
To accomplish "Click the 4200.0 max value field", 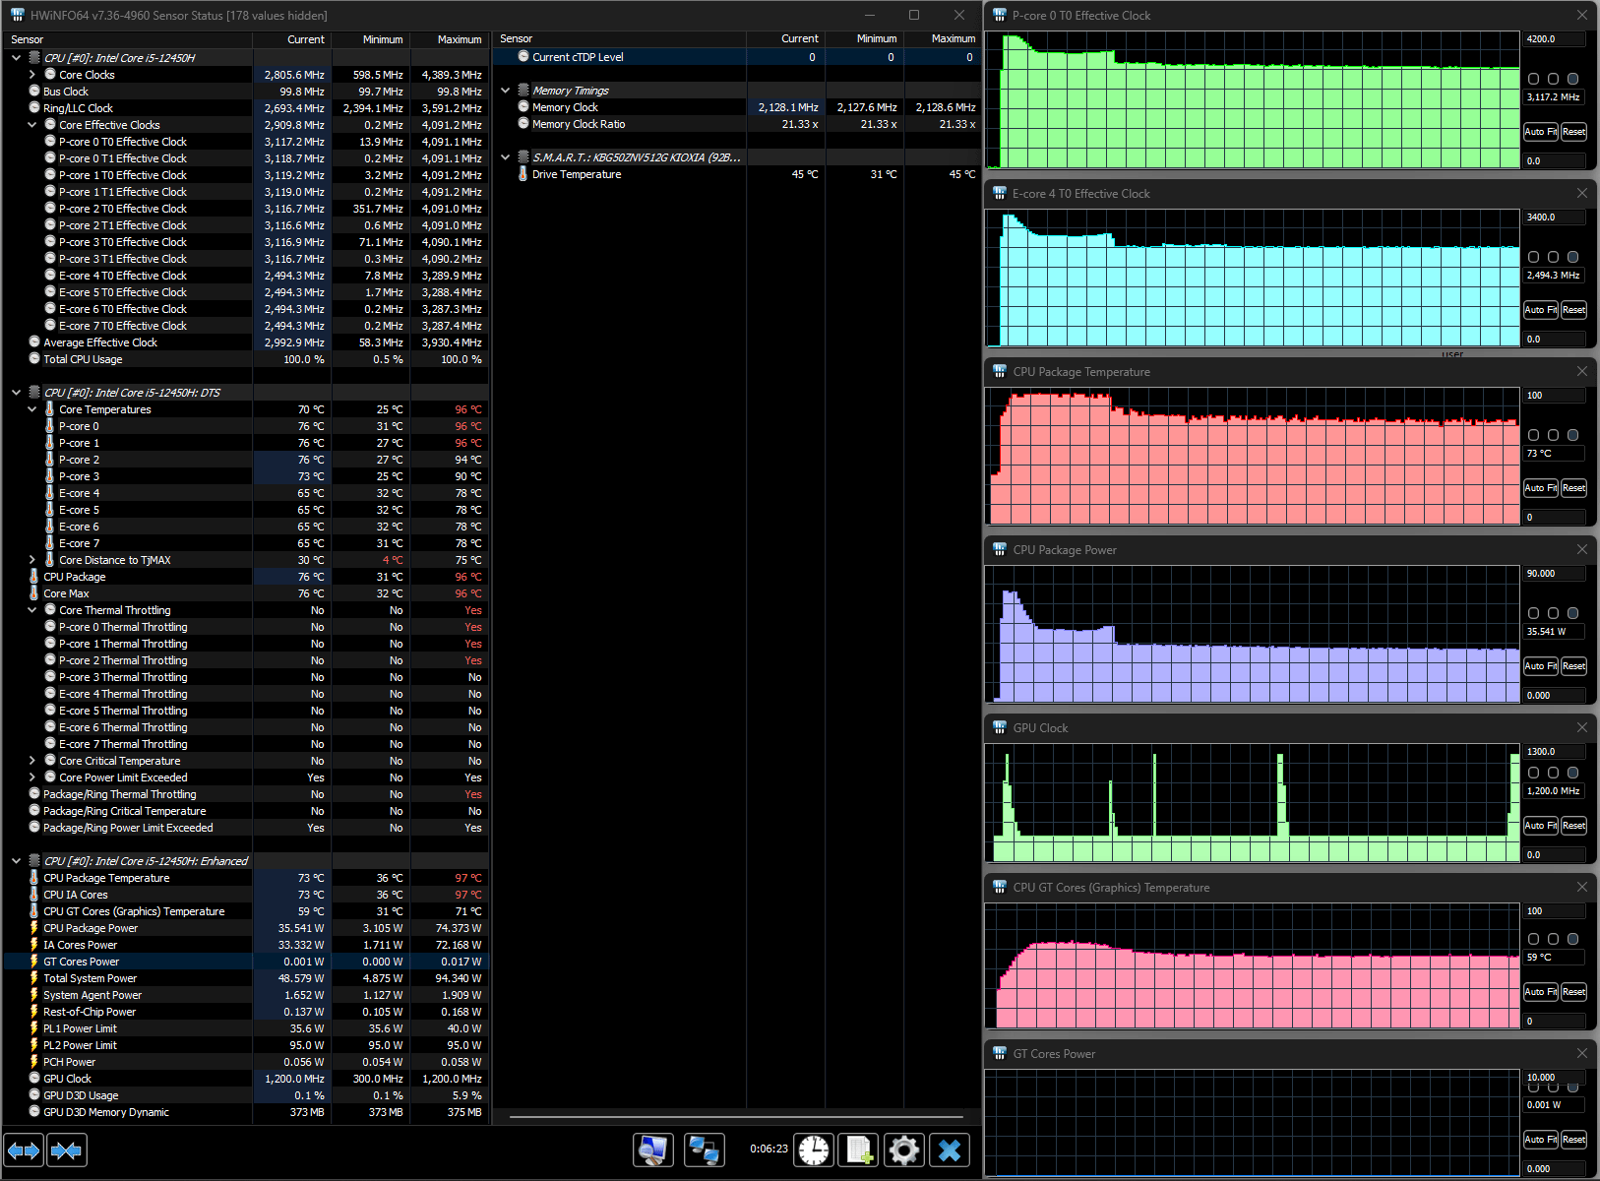I will tap(1554, 39).
